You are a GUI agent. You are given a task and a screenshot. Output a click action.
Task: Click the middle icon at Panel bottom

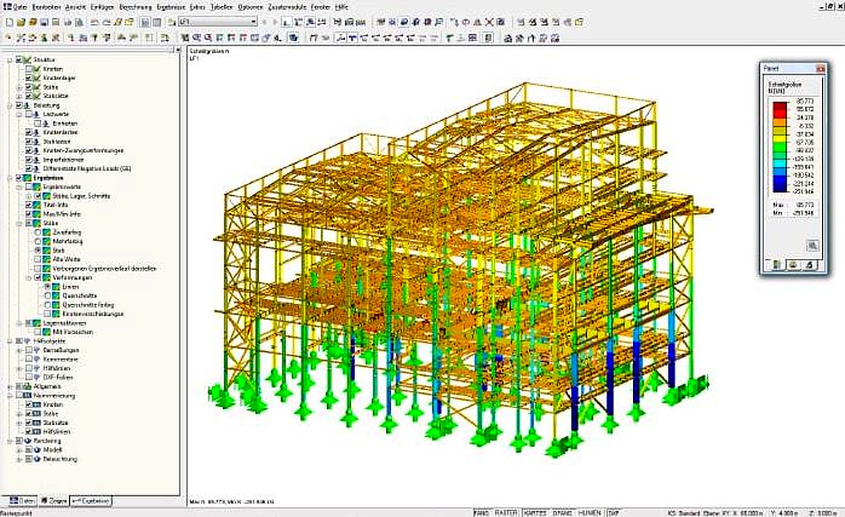tap(793, 265)
